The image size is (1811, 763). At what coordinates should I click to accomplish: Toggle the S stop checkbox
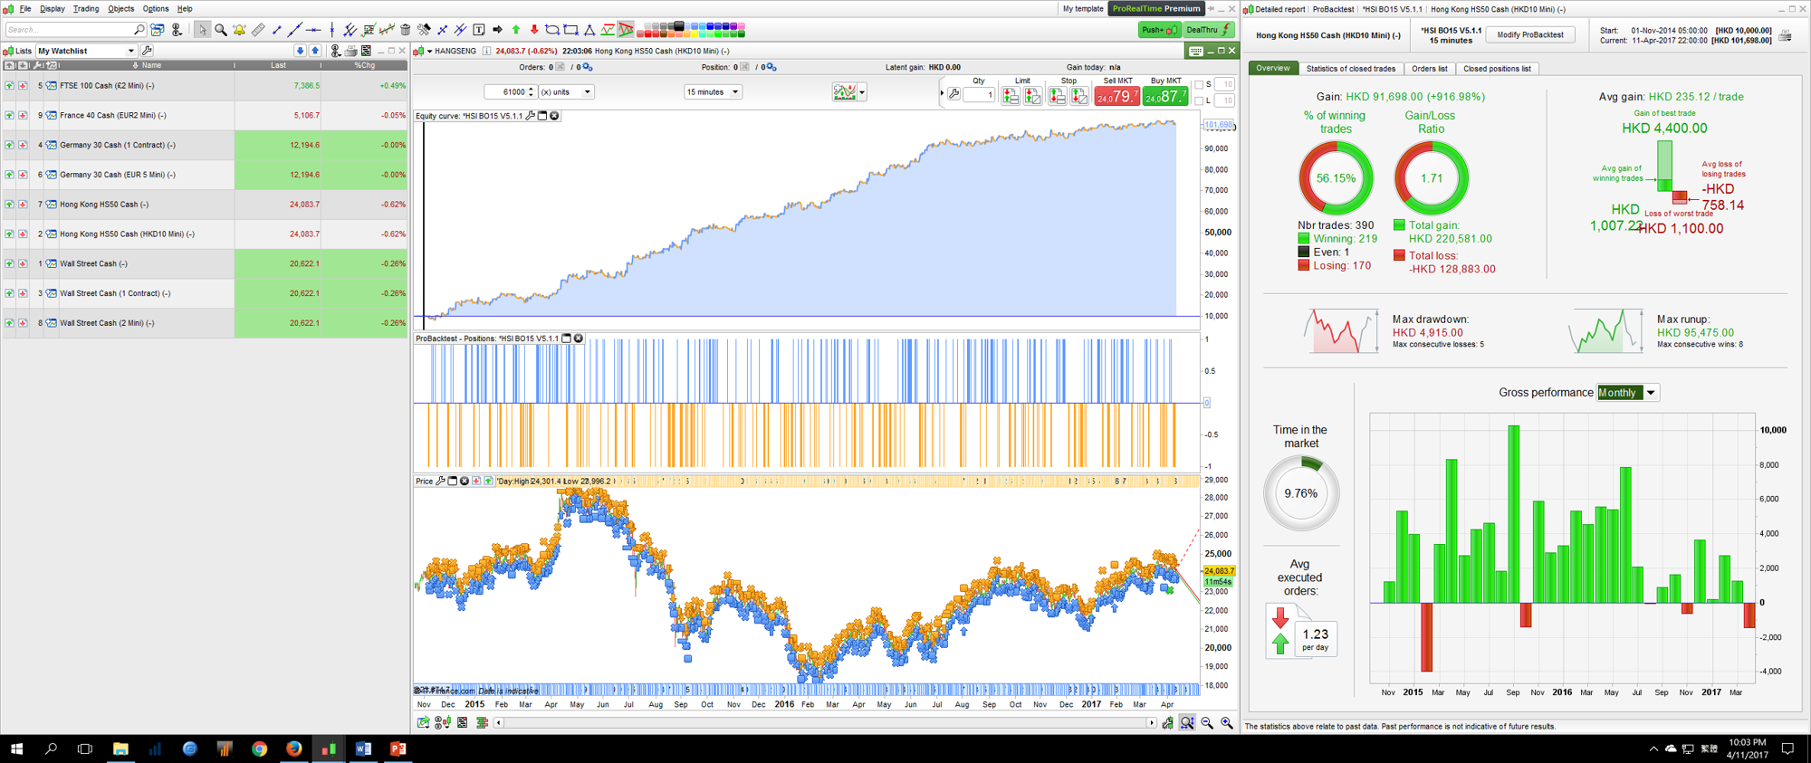1199,84
